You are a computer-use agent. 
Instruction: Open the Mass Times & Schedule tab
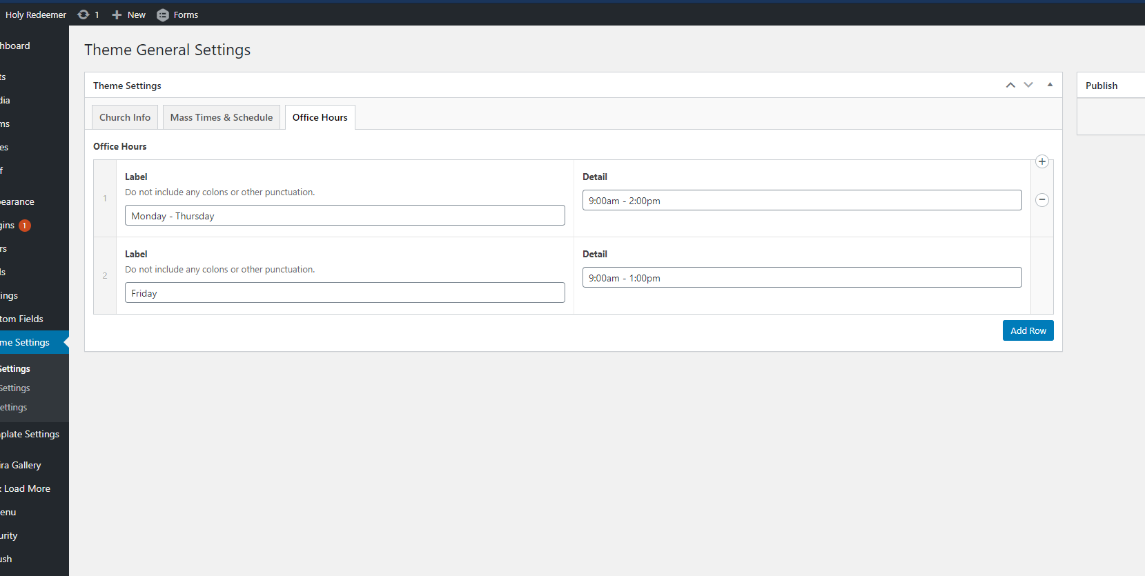point(222,117)
